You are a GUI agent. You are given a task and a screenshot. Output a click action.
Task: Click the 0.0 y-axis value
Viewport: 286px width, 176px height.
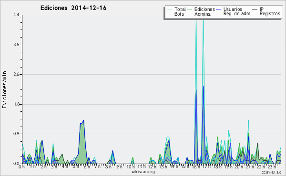click(x=16, y=164)
